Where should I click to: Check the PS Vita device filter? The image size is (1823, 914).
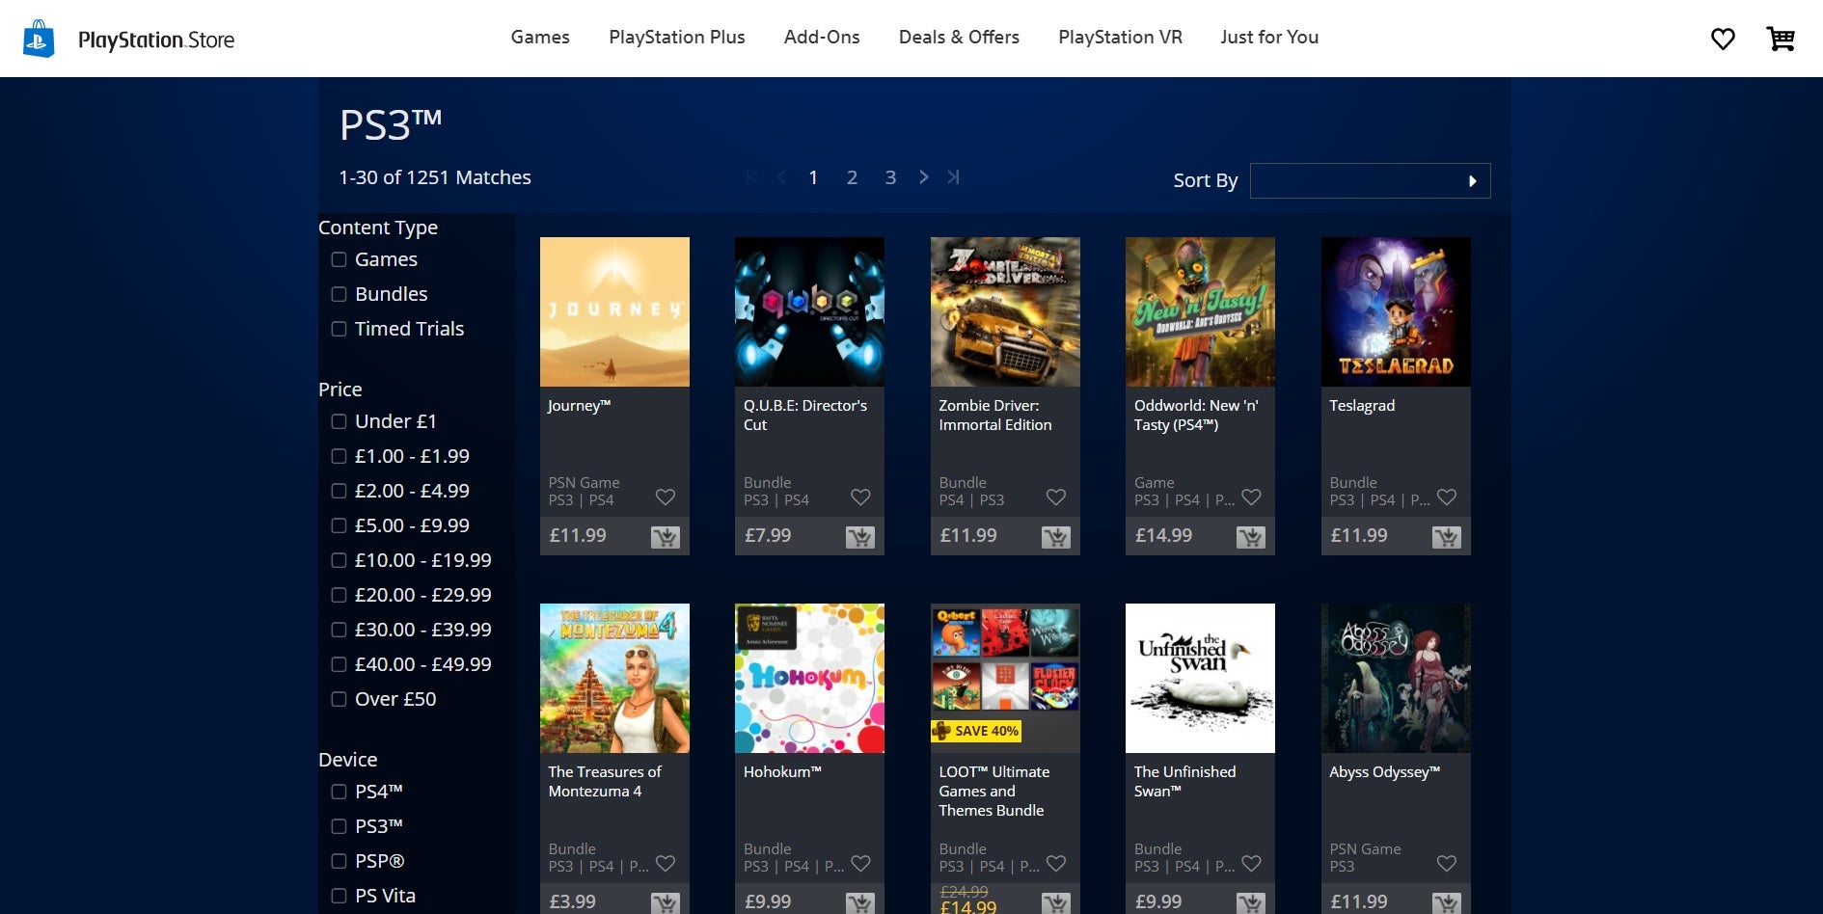(x=339, y=896)
